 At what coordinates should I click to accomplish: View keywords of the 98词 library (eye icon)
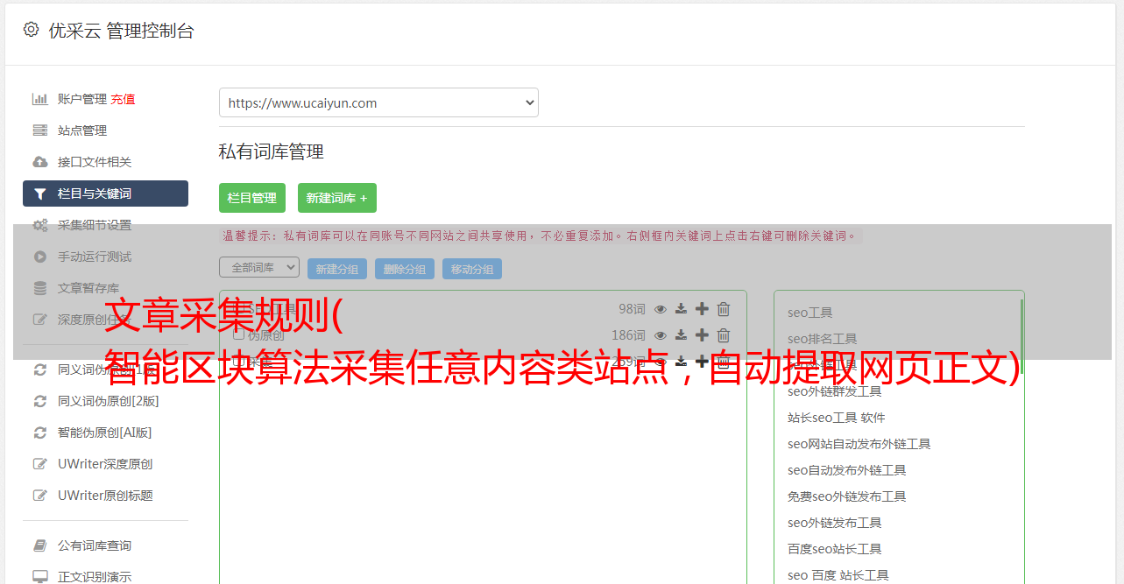[661, 308]
